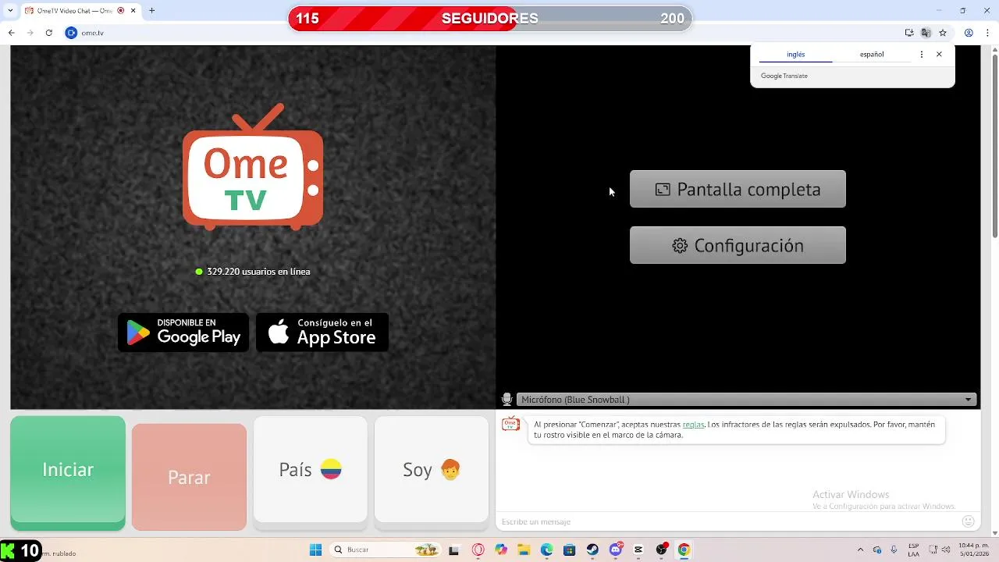The height and width of the screenshot is (562, 999).
Task: Open Microsoft Store from taskbar
Action: 570,550
